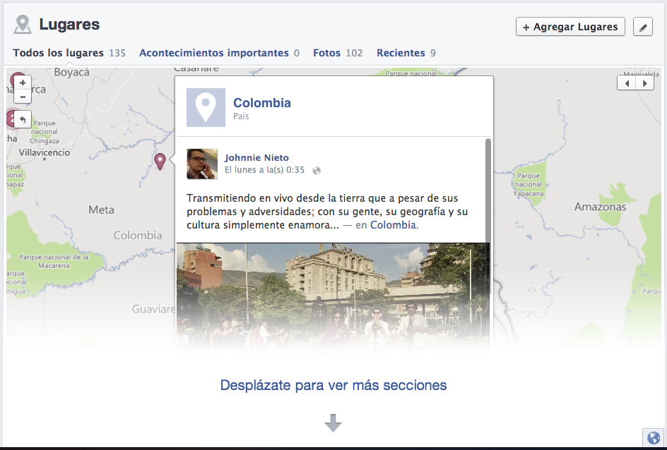The width and height of the screenshot is (667, 450).
Task: Click Desplázate para ver más secciones
Action: tap(333, 385)
